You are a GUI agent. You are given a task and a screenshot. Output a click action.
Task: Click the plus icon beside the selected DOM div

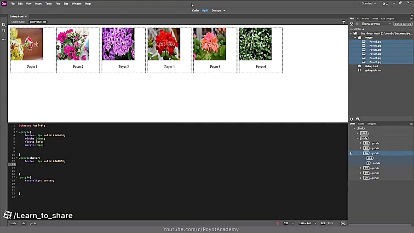pos(351,153)
